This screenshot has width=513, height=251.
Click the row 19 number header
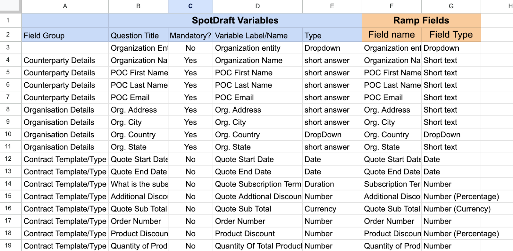pyautogui.click(x=8, y=246)
